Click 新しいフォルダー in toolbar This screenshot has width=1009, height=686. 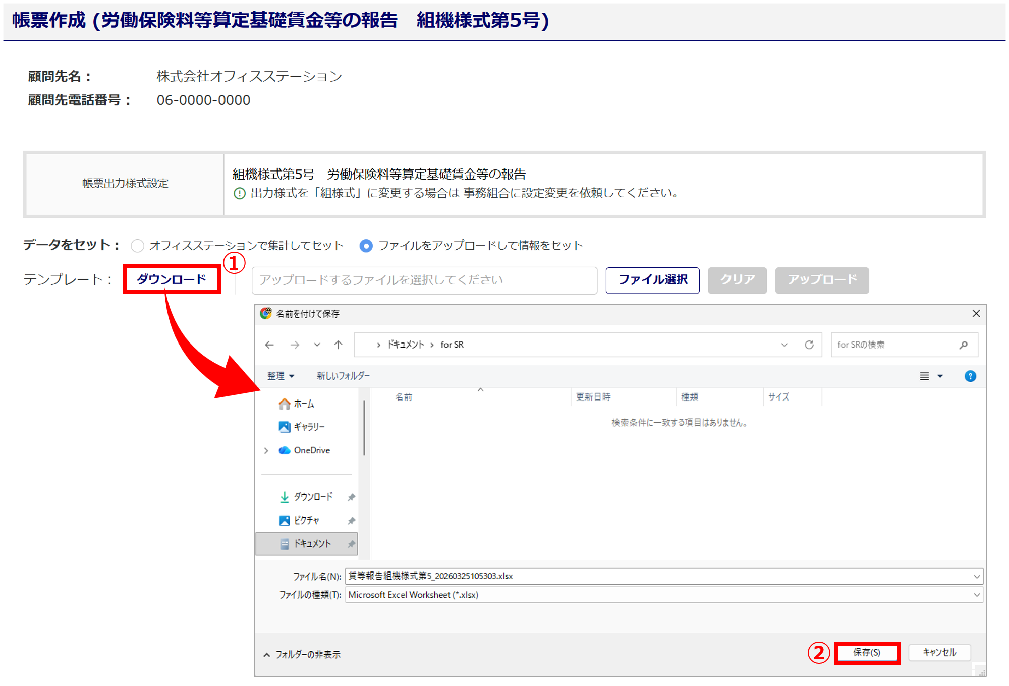[343, 376]
